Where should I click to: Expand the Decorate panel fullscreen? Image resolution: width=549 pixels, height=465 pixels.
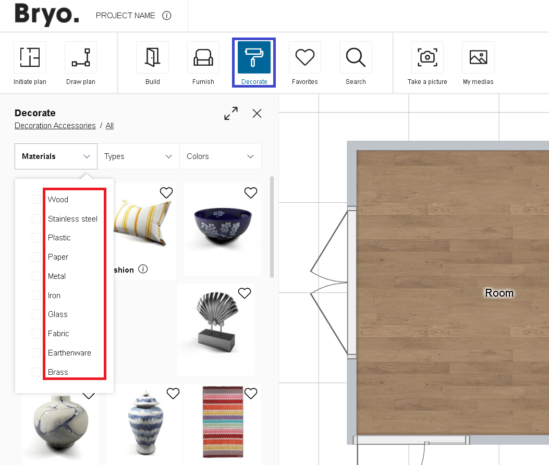tap(231, 113)
